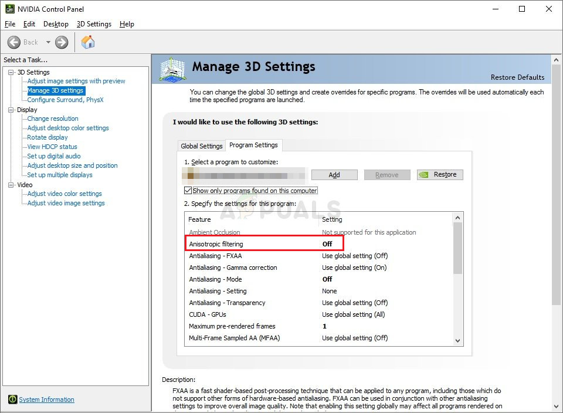Select 'View HDCP status' task
This screenshot has height=413, width=563.
[x=52, y=147]
